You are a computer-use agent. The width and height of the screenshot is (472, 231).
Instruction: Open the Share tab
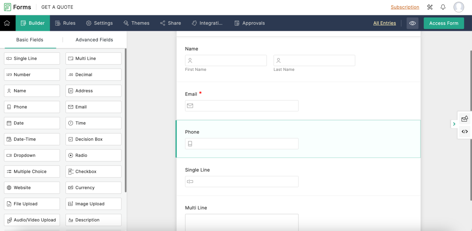click(171, 23)
